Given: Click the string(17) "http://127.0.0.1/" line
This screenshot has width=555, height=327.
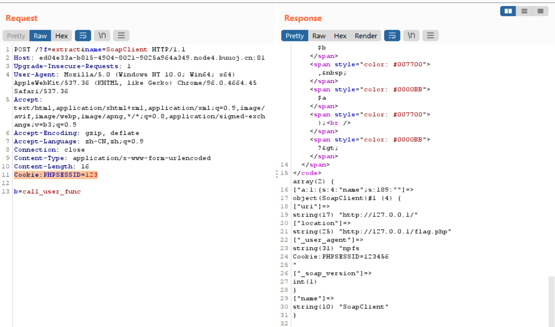Looking at the screenshot, I should (355, 215).
